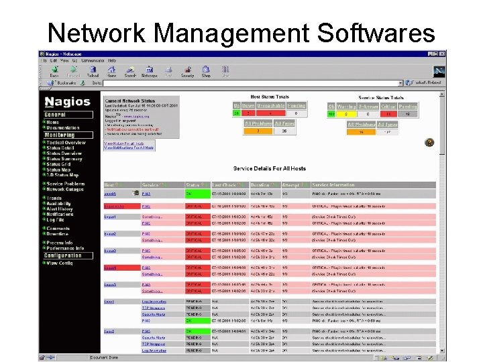Open the Communicator menu

(x=93, y=60)
